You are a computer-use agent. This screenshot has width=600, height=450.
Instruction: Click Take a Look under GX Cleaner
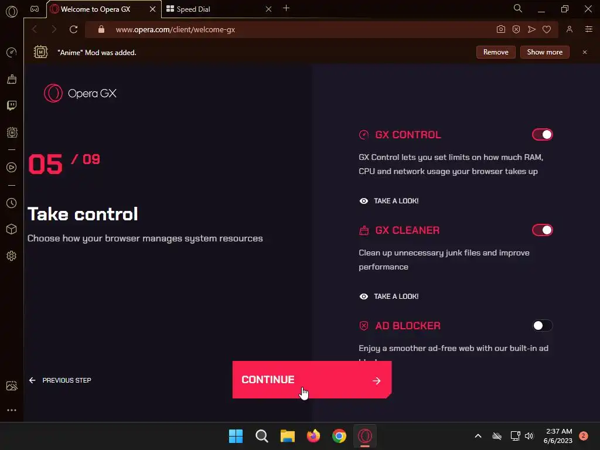[389, 296]
